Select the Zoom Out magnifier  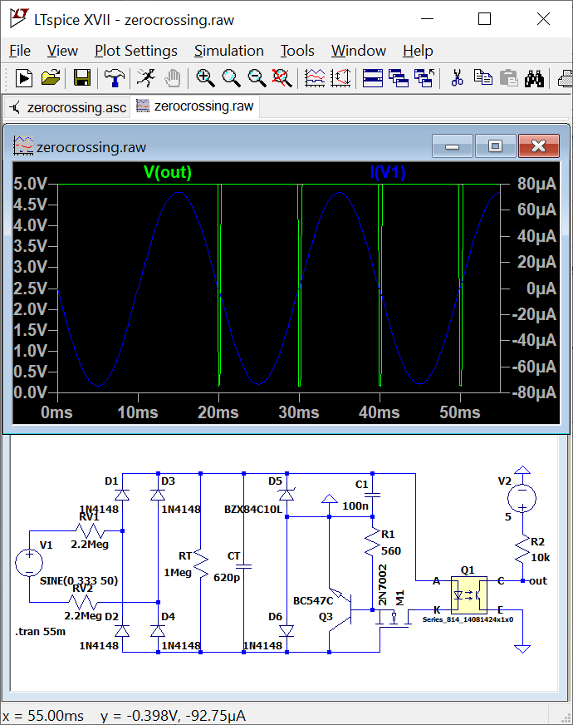[x=257, y=78]
